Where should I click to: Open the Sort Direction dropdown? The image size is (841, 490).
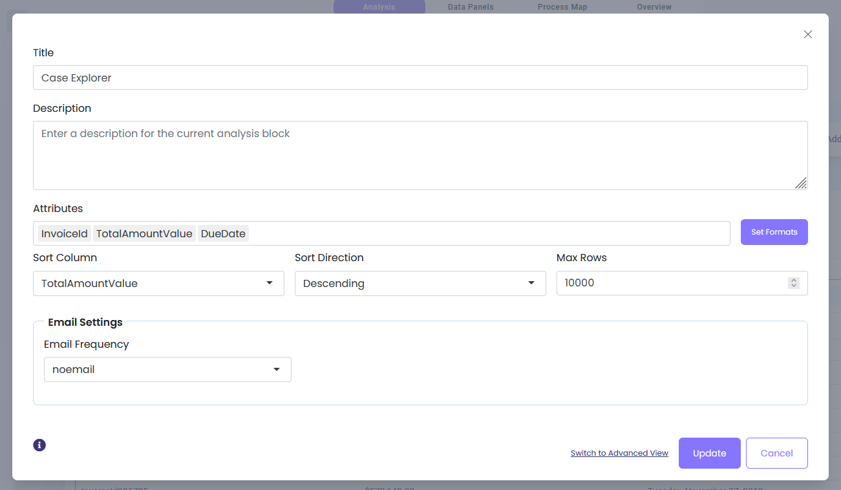click(420, 283)
